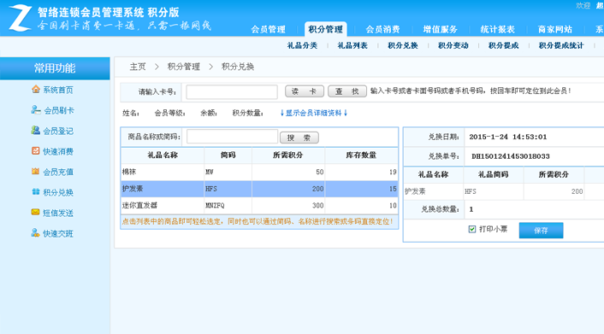Focus the 请输入卡号 card number field
The image size is (604, 334).
pyautogui.click(x=232, y=91)
